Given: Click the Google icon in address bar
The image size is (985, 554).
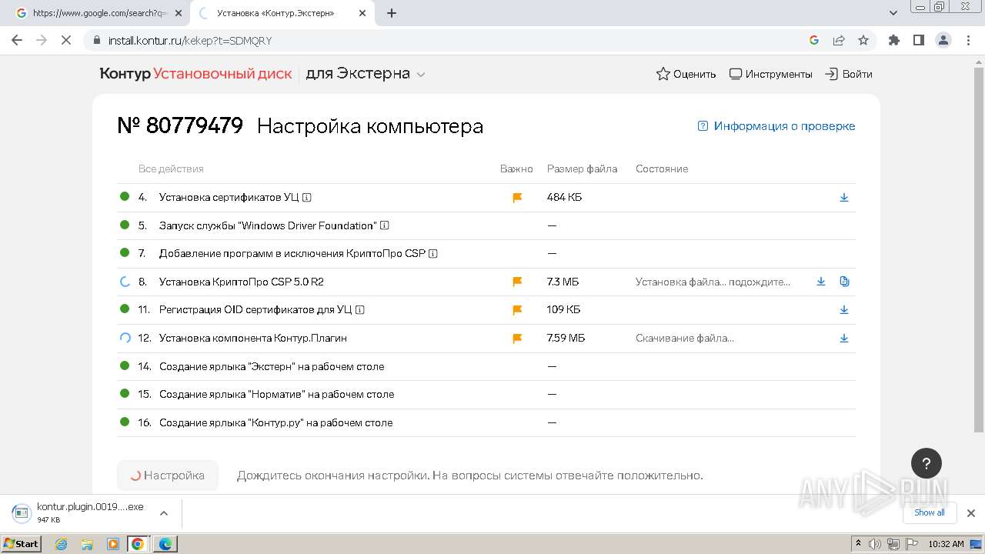Looking at the screenshot, I should coord(814,40).
